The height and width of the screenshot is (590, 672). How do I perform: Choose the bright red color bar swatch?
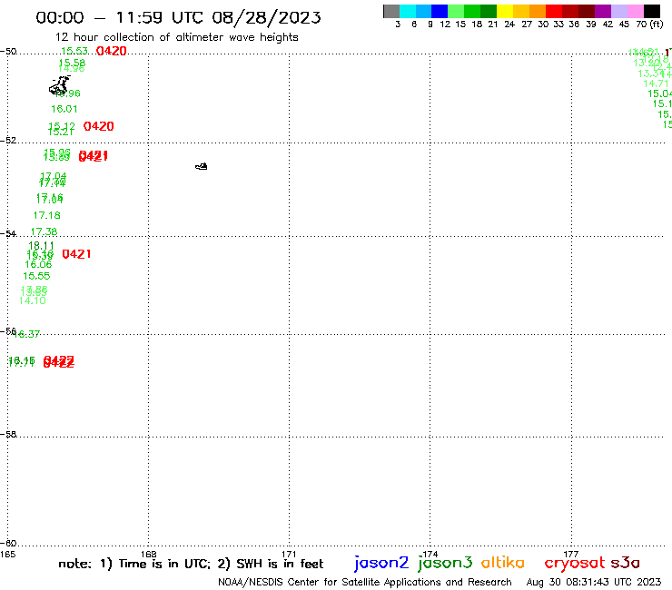click(554, 11)
